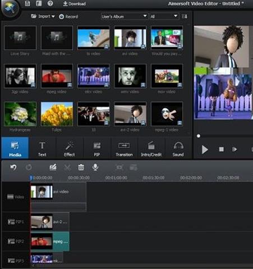Select the Hydrangeas image thumbnail

coord(20,114)
